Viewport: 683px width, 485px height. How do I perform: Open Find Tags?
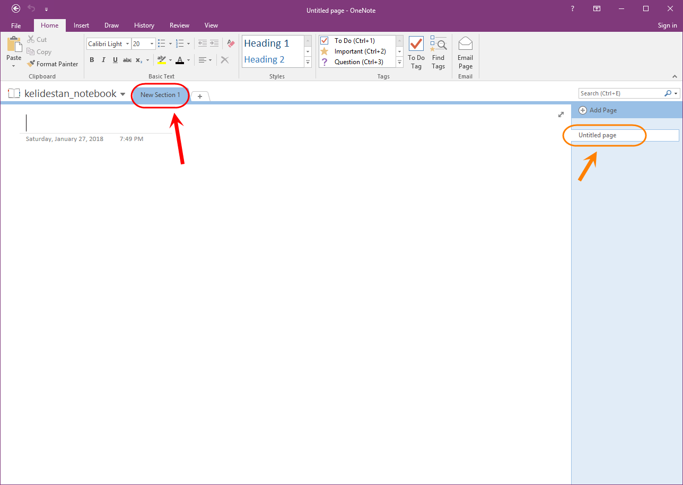[x=438, y=52]
